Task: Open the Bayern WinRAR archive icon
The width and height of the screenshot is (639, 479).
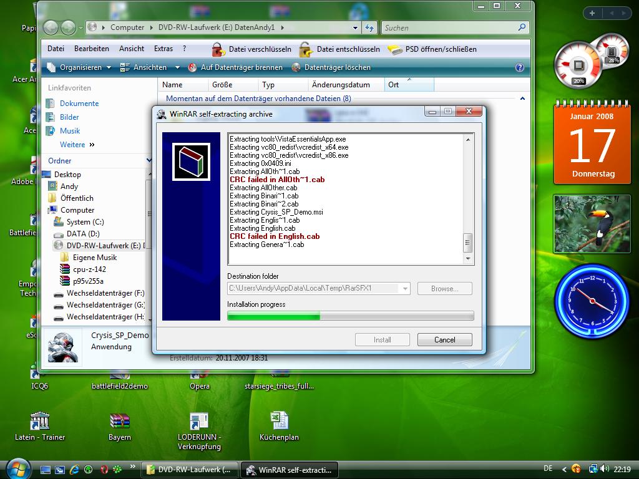Action: (120, 421)
